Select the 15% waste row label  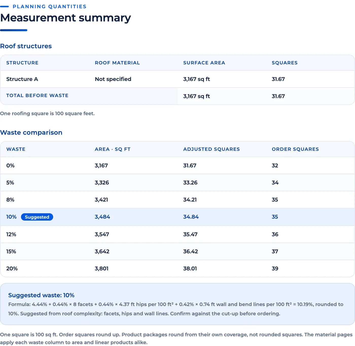(x=11, y=251)
